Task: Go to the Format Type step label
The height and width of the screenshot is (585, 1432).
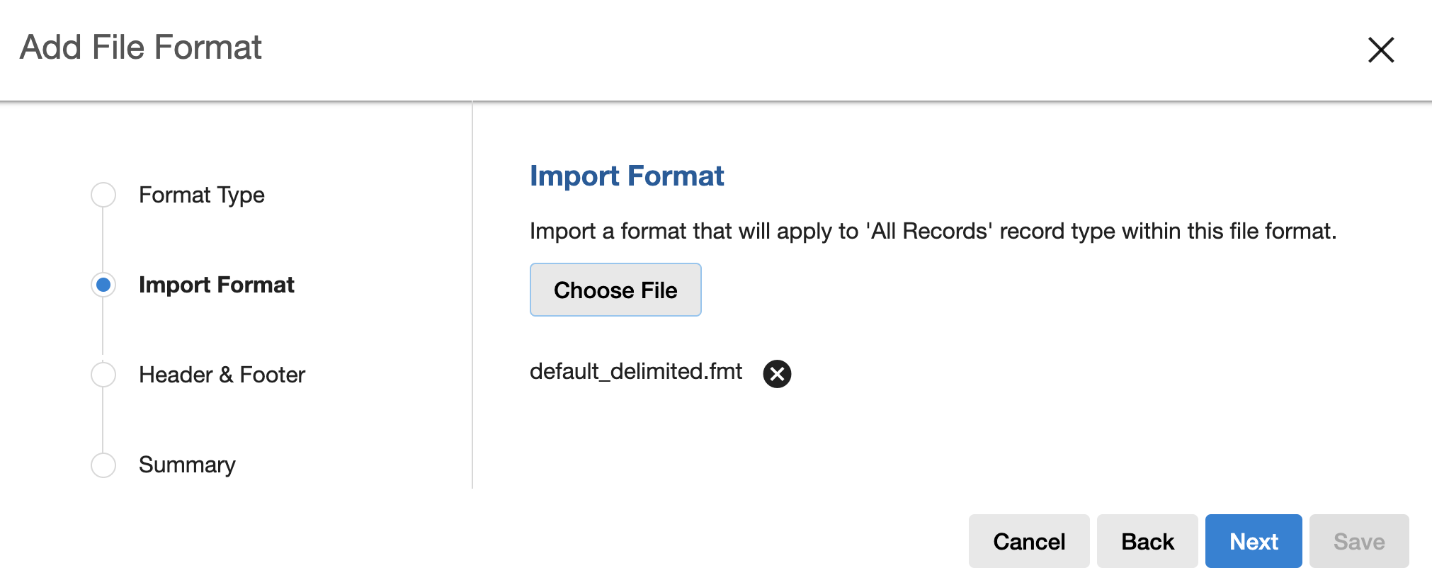Action: [x=201, y=195]
